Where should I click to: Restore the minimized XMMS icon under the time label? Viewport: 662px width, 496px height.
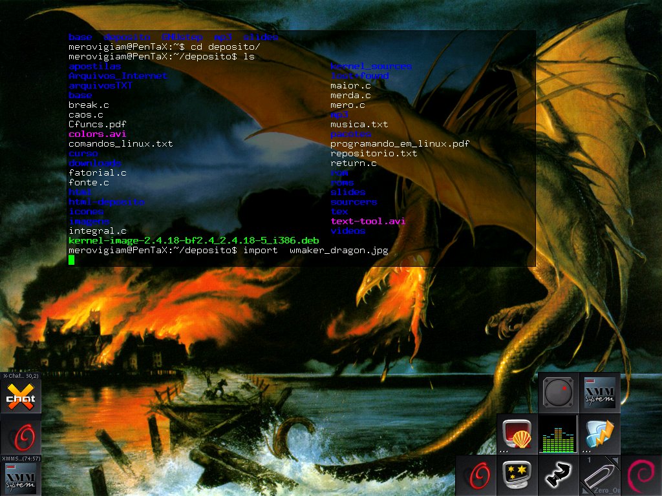(x=20, y=480)
